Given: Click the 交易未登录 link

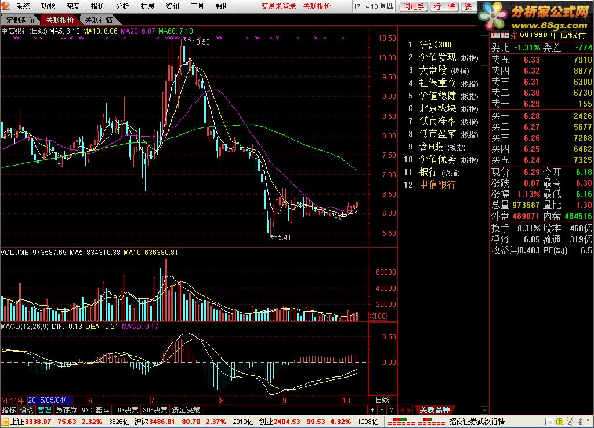Looking at the screenshot, I should coord(278,6).
